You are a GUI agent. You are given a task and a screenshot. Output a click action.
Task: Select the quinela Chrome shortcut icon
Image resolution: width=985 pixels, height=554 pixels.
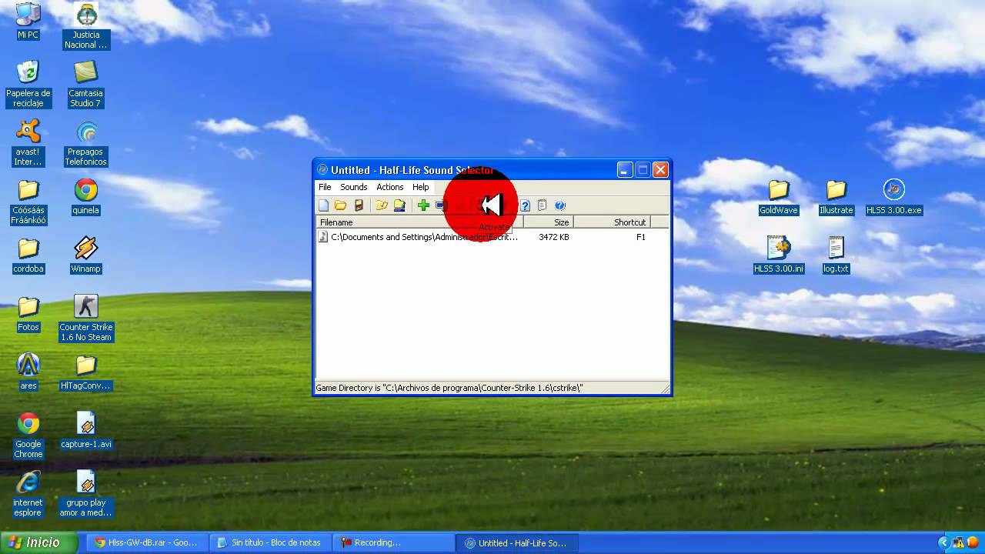(86, 197)
